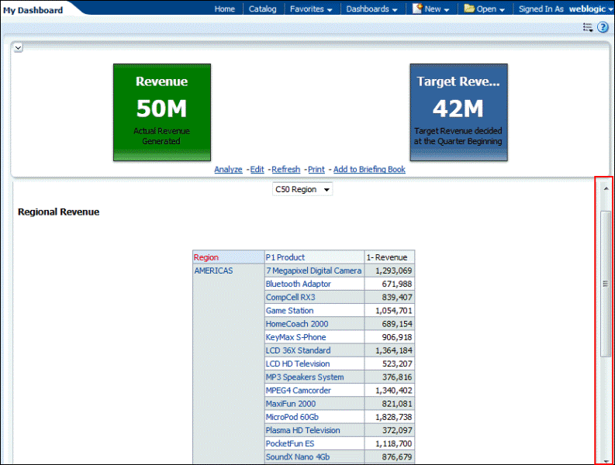Expand the Favorites menu
Viewport: 615px width, 465px height.
(311, 9)
